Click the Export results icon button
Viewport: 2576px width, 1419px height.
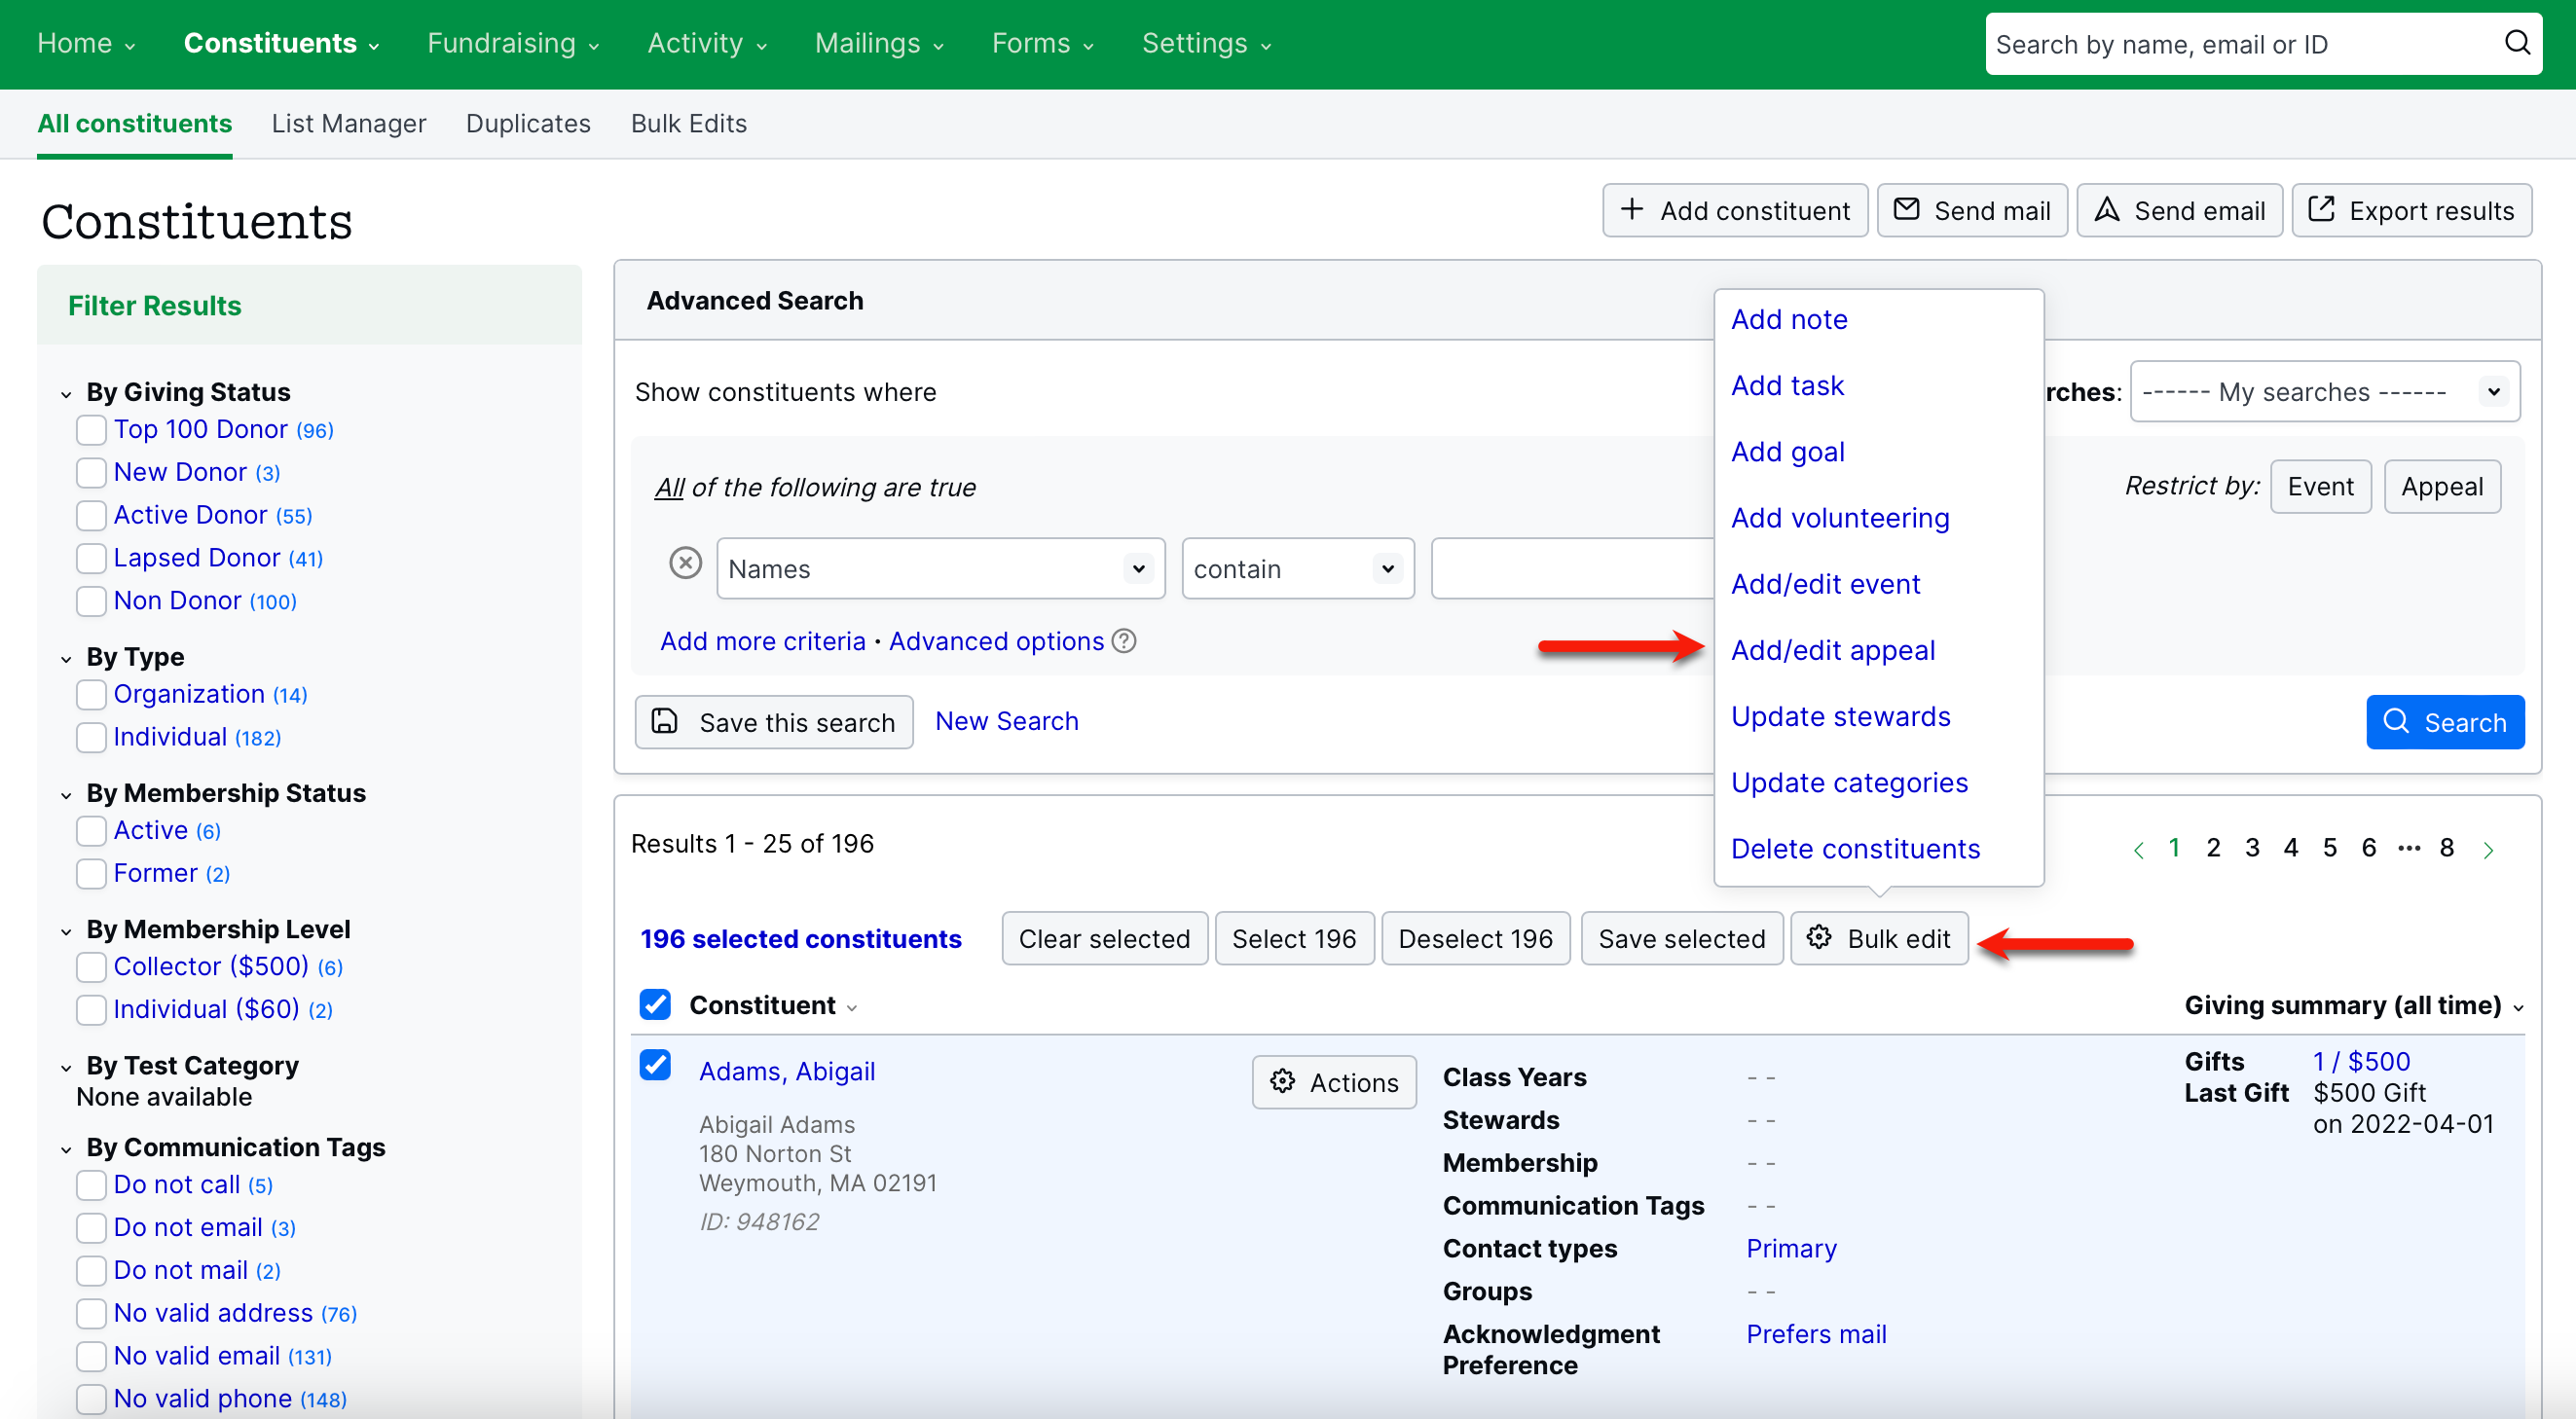coord(2411,210)
